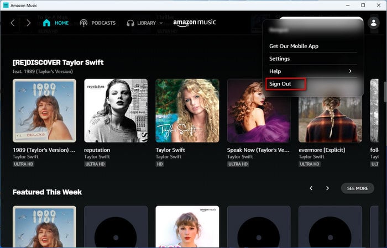Click the evermore plaid coat album cover
387x248 pixels.
pos(330,119)
